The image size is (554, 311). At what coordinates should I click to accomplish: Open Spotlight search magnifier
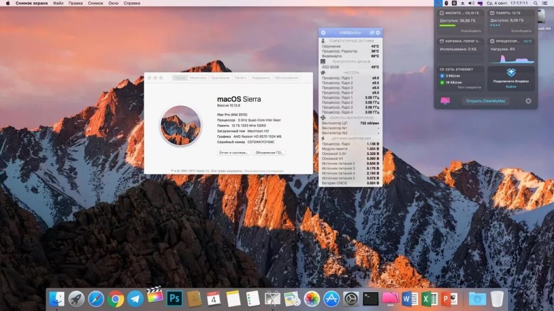point(536,3)
